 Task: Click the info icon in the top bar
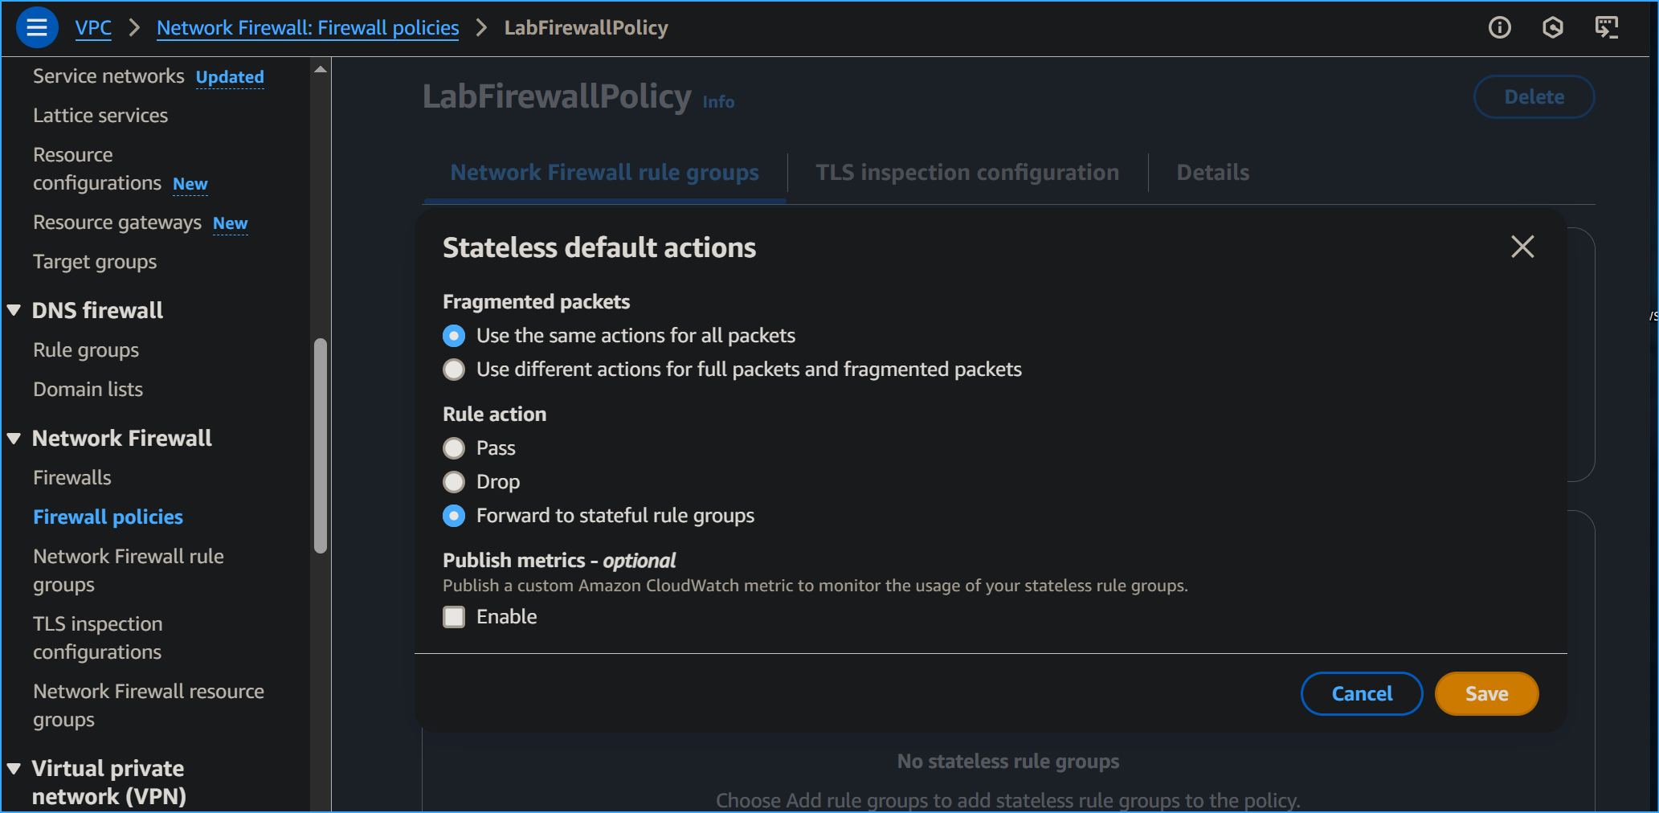pyautogui.click(x=1499, y=27)
